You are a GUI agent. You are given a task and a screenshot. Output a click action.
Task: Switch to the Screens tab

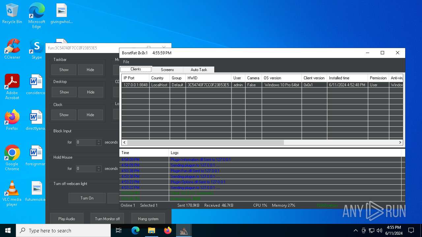click(167, 70)
